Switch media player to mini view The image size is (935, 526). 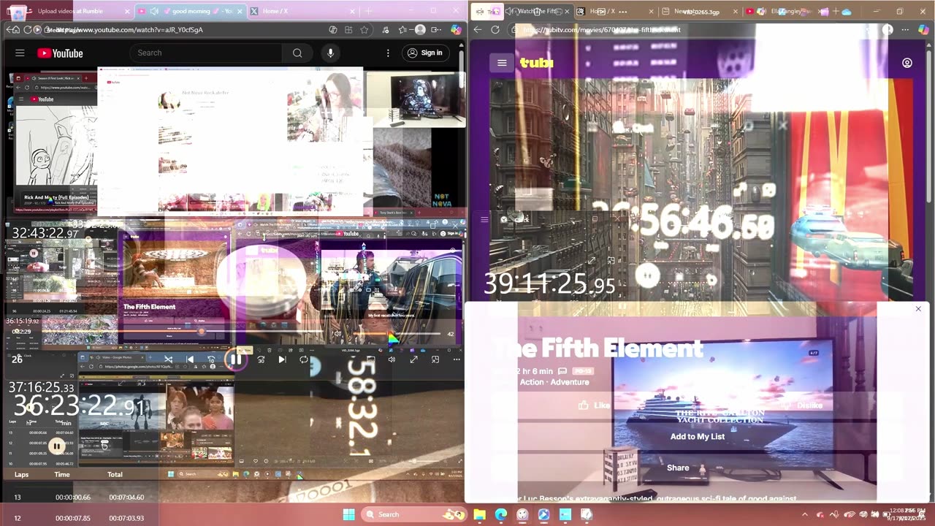[435, 359]
